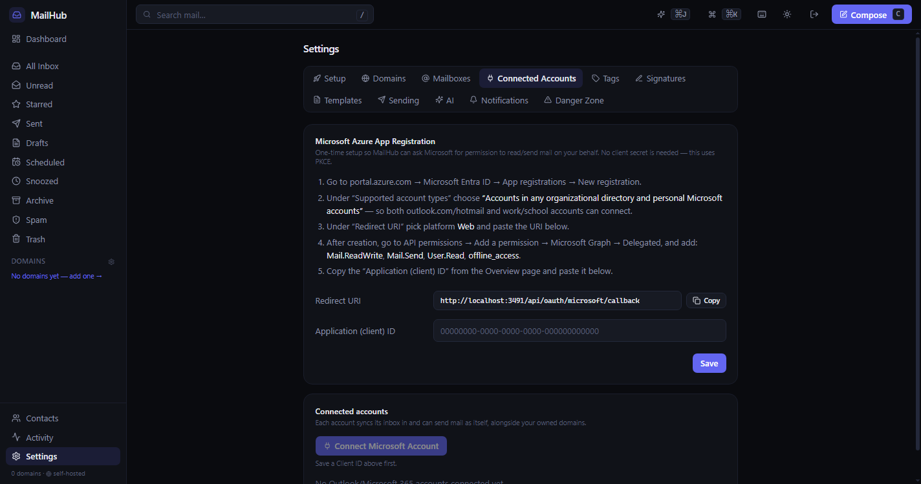Open the Notifications tab
Image resolution: width=921 pixels, height=484 pixels.
499,100
